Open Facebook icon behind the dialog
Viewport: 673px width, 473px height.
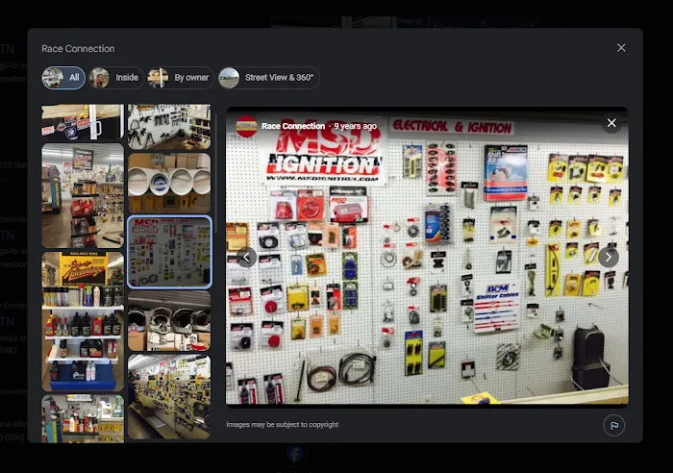point(295,454)
